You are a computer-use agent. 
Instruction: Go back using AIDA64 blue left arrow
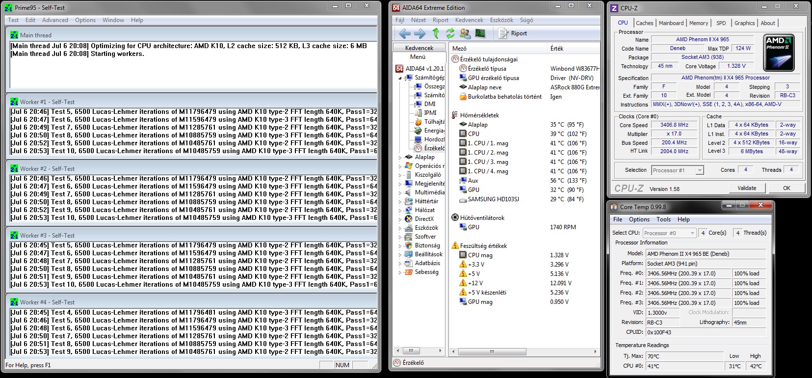[405, 33]
